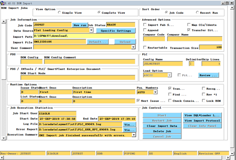236x160 pixels.
Task: Click the New run button
Action: 80,25
